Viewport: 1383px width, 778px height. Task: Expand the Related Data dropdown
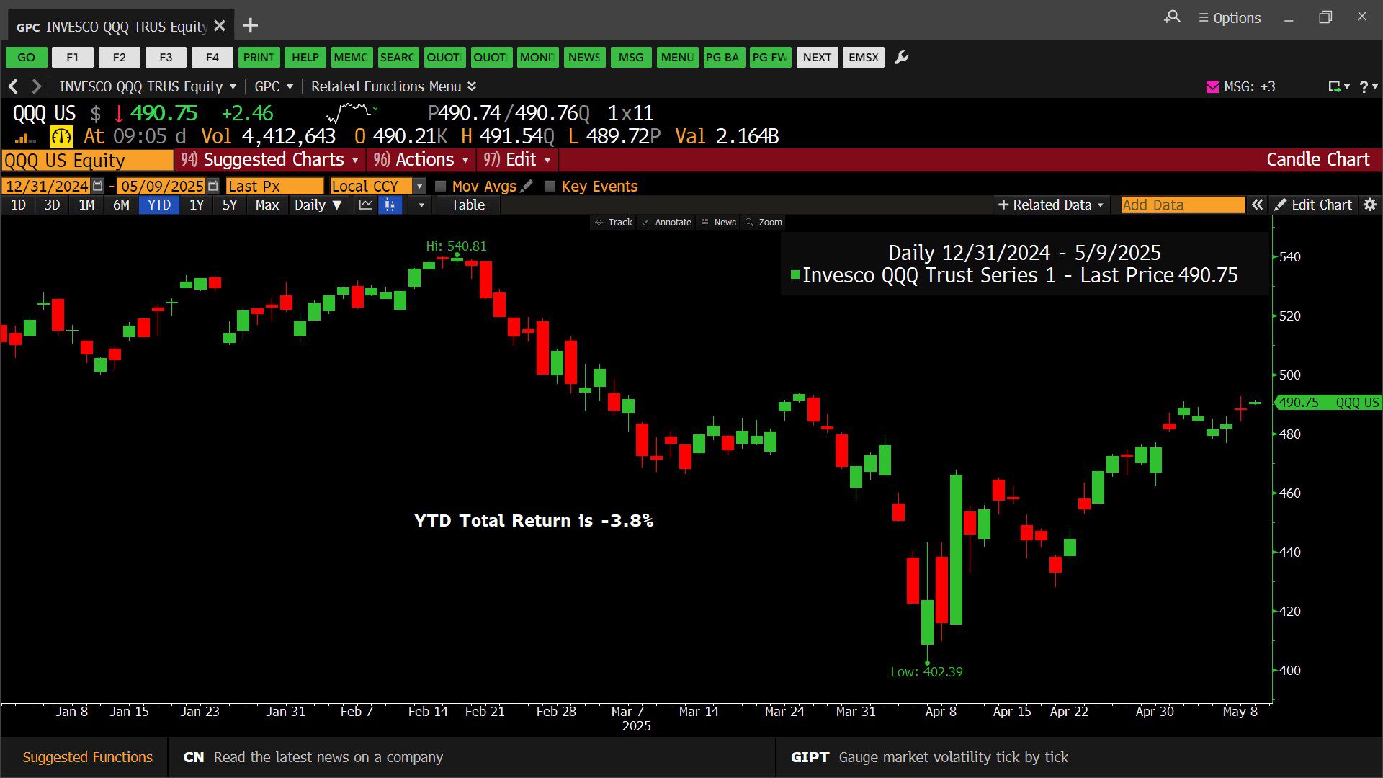(x=1051, y=205)
